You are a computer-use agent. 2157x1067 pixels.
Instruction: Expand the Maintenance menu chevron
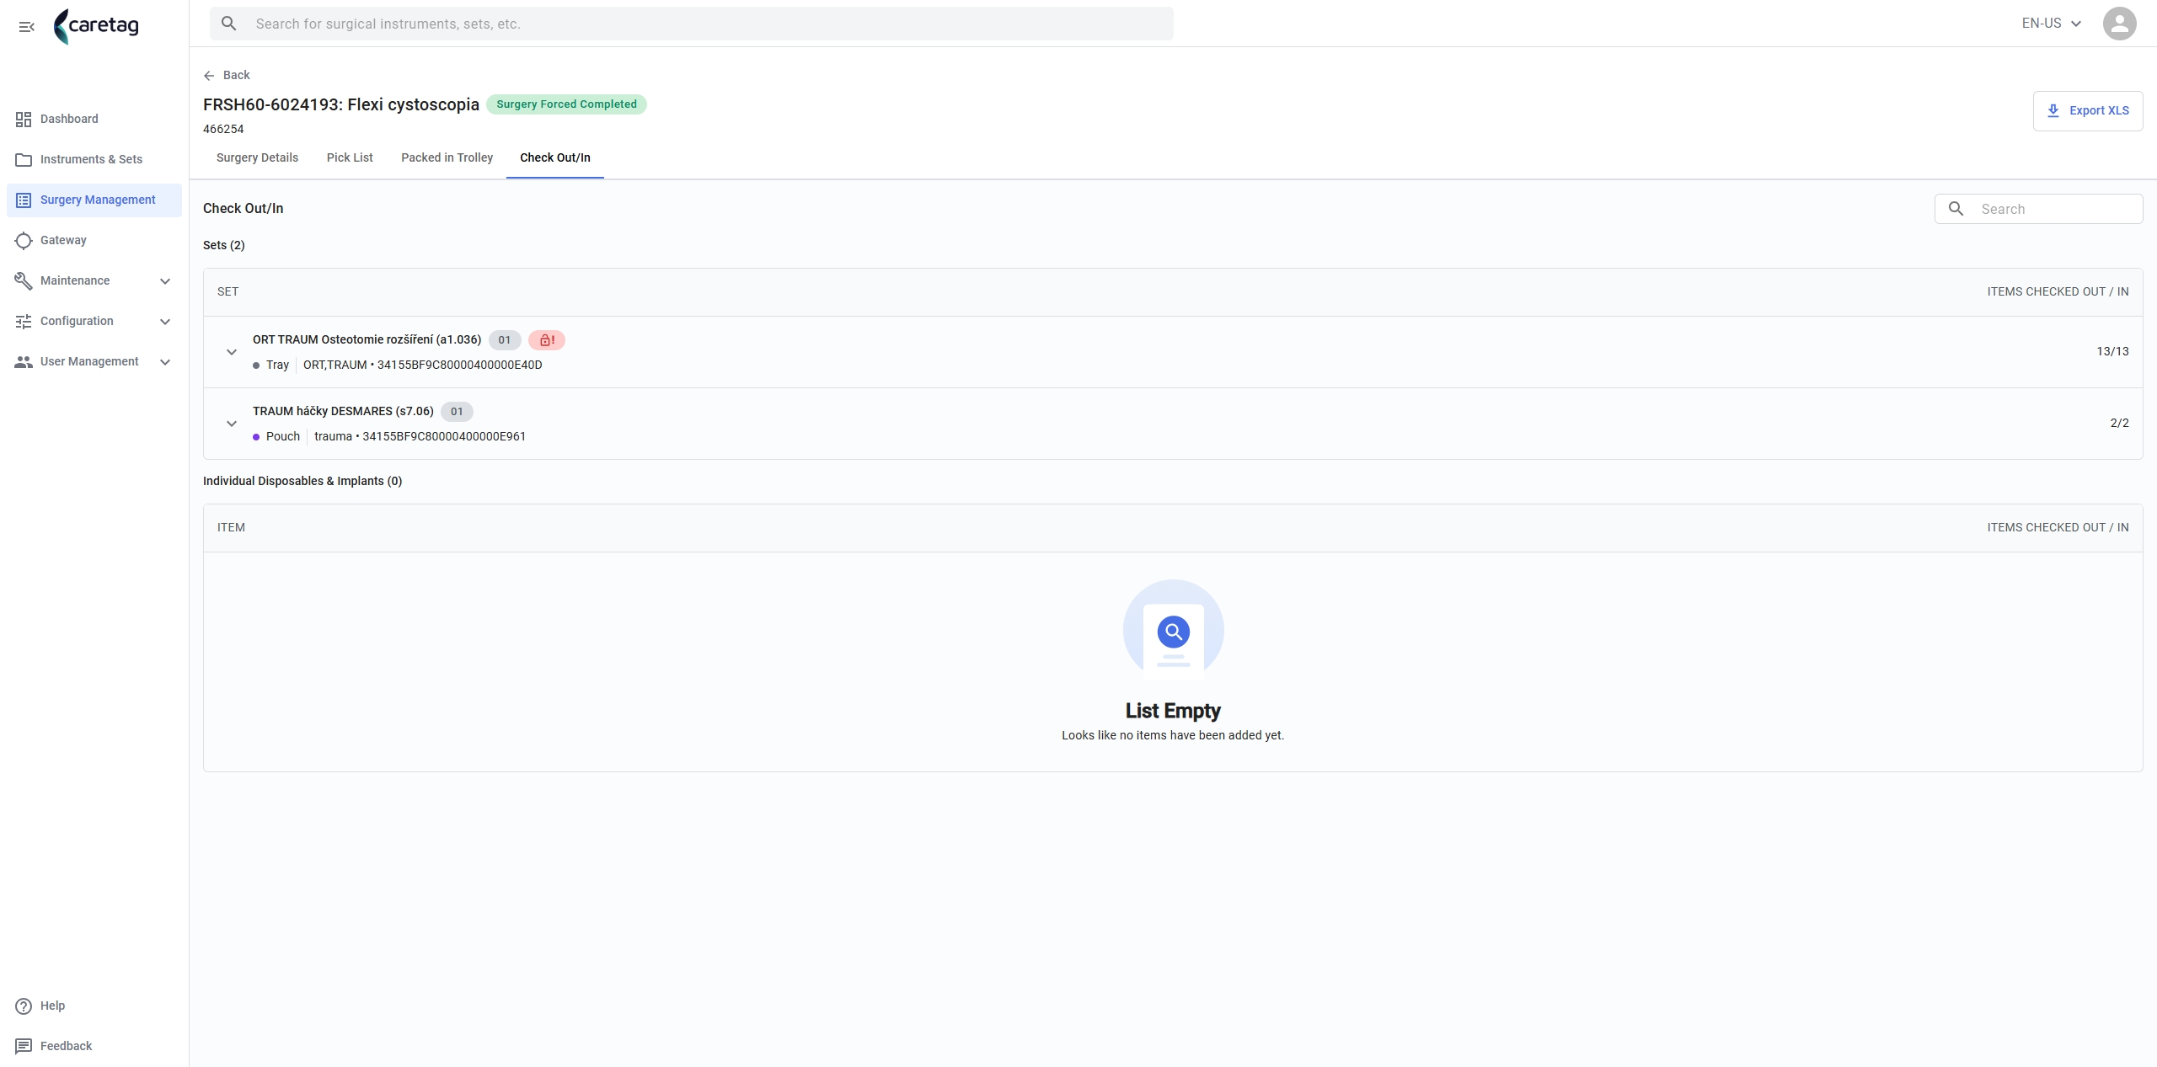point(165,280)
